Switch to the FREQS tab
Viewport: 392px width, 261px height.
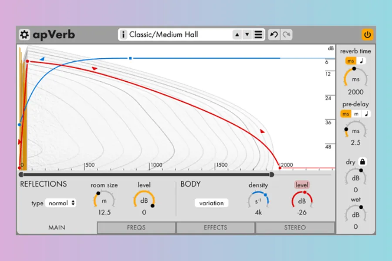pyautogui.click(x=136, y=228)
